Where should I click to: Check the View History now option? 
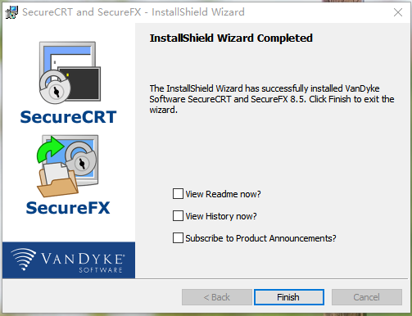pyautogui.click(x=178, y=216)
